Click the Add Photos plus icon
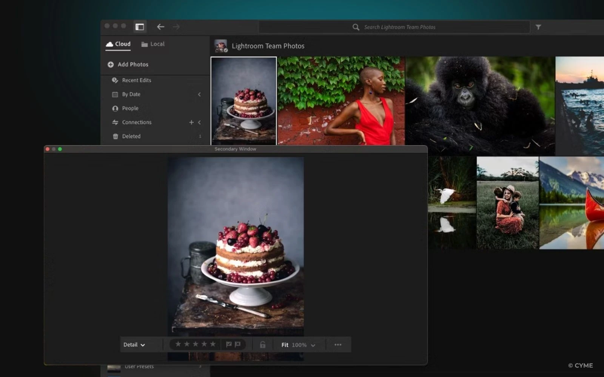This screenshot has width=604, height=377. coord(111,64)
